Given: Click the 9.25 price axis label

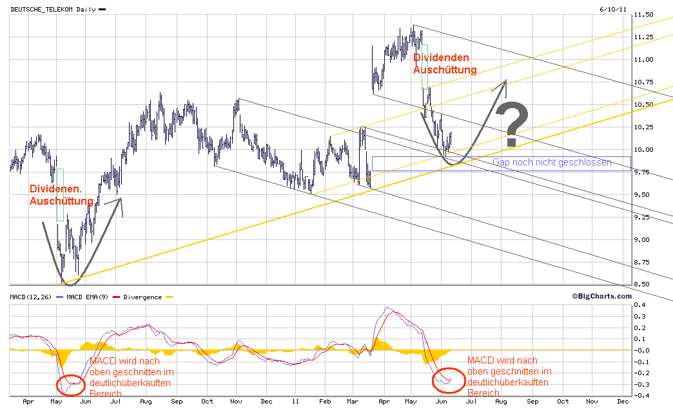Looking at the screenshot, I should tap(643, 218).
